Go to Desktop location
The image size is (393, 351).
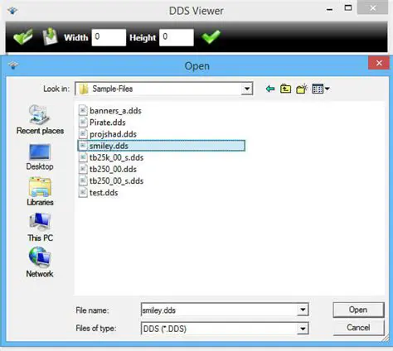tap(40, 157)
